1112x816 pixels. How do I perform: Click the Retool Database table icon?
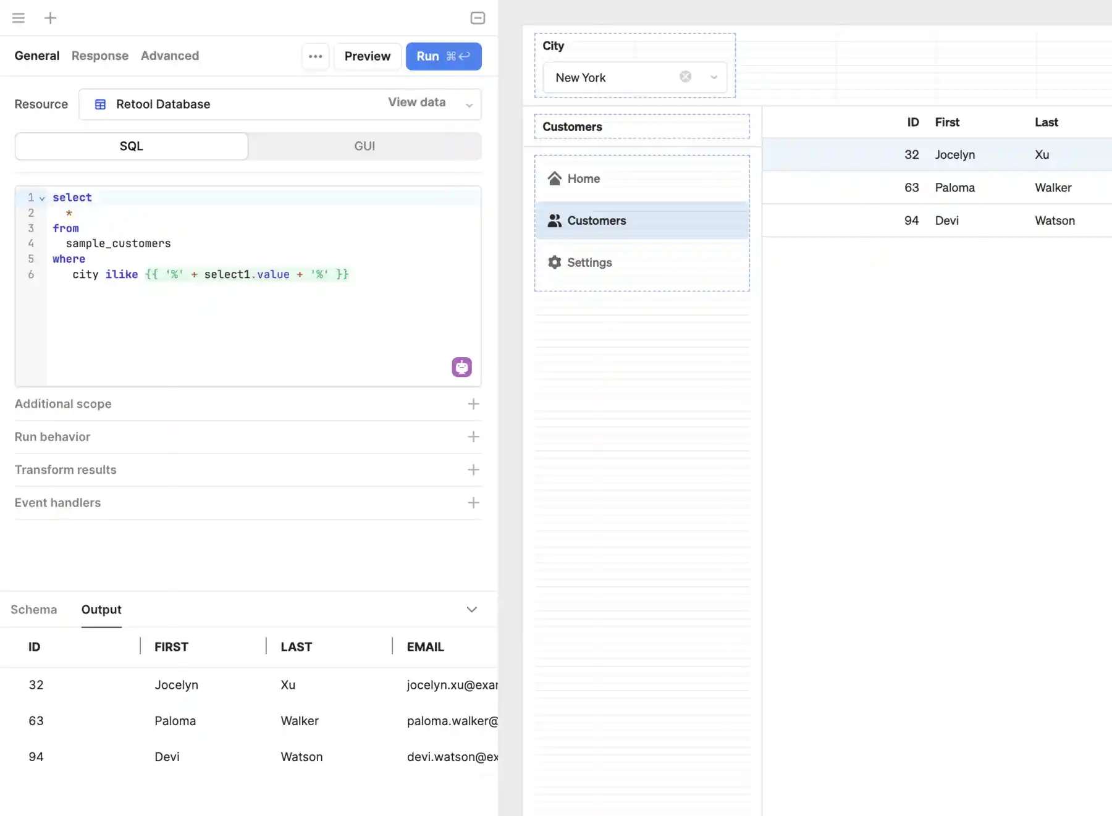point(100,104)
